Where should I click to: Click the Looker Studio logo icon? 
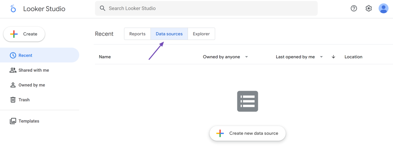click(13, 9)
